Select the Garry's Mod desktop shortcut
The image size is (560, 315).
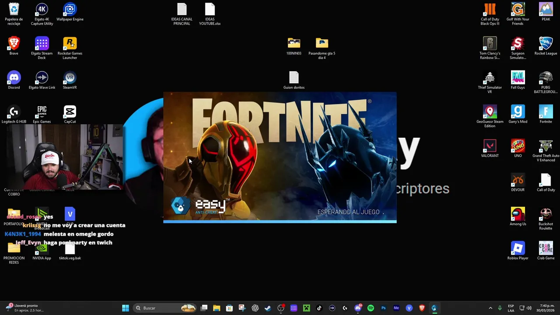(x=518, y=114)
